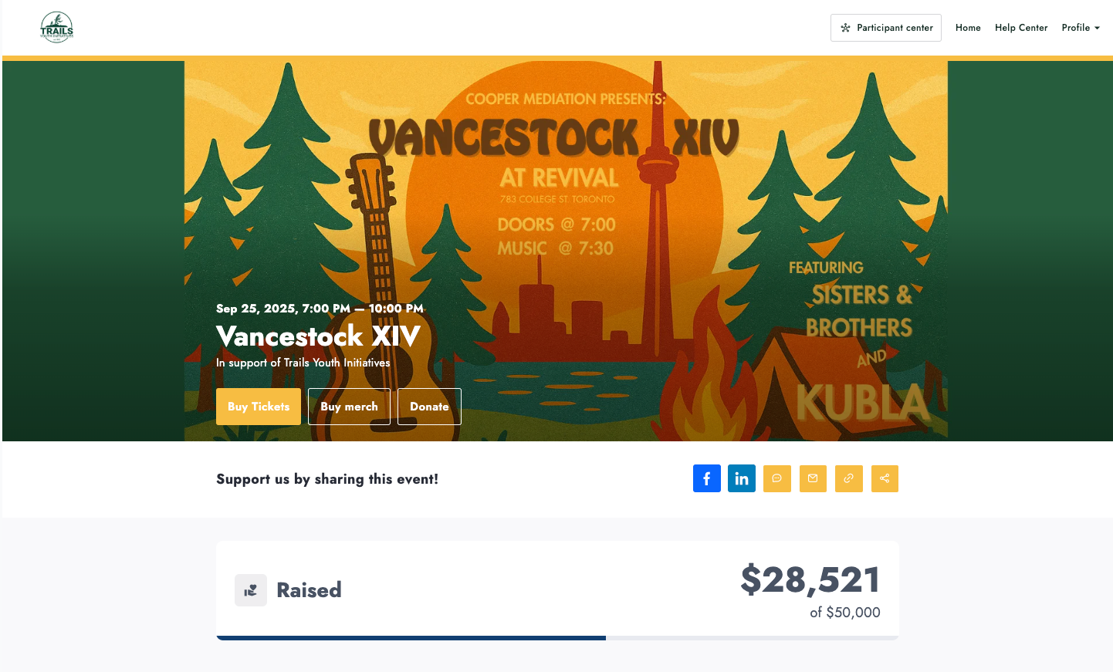Click the Donate button
Viewport: 1113px width, 672px height.
click(429, 407)
